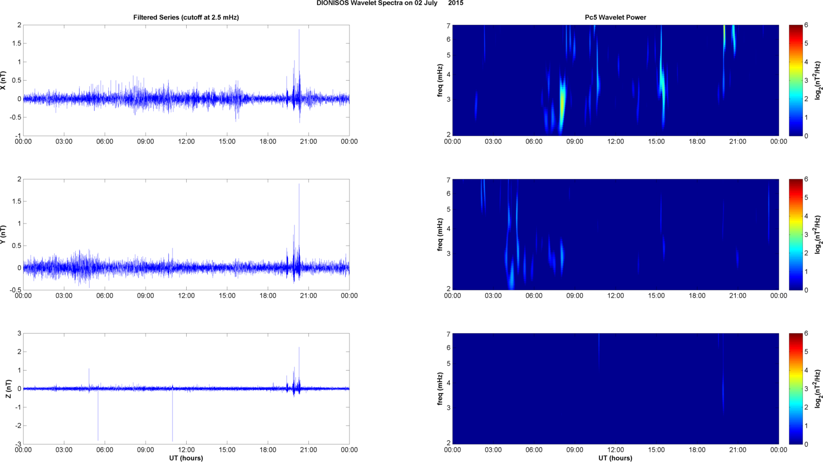This screenshot has height=462, width=823.
Task: Click the colorbar beside the bottom wavelet spectrum
Action: 795,389
